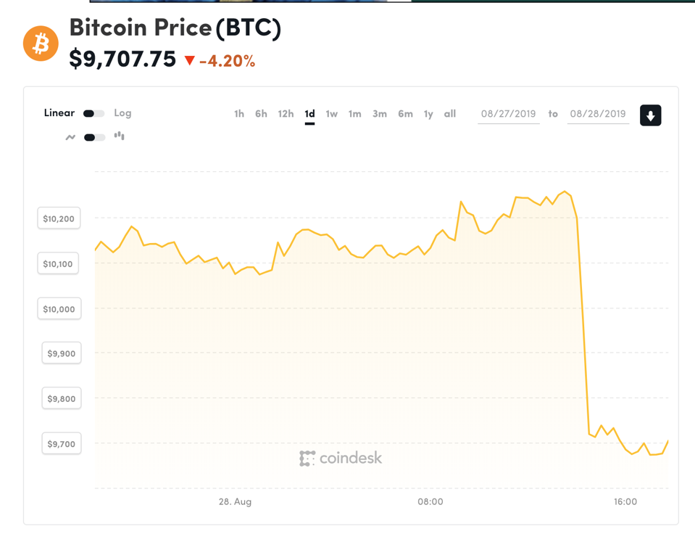Screen dimensions: 695x534
Task: Click the banner strip at the top
Action: click(x=254, y=3)
